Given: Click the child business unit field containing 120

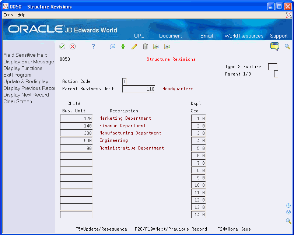Looking at the screenshot, I should point(76,119).
